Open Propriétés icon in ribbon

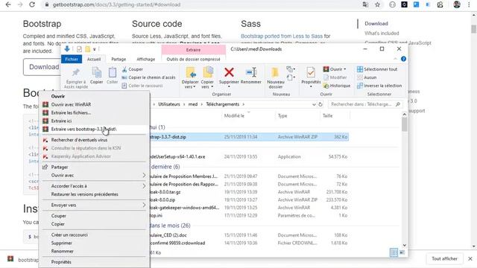point(311,73)
